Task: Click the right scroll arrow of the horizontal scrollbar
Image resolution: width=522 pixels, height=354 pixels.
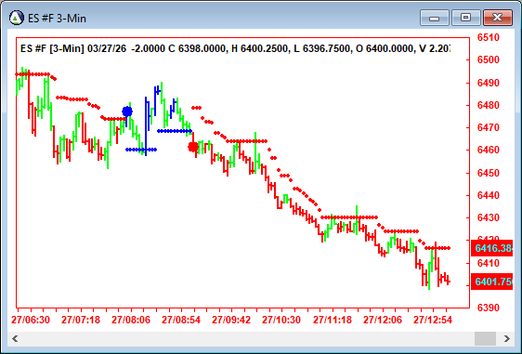Action: click(x=507, y=339)
